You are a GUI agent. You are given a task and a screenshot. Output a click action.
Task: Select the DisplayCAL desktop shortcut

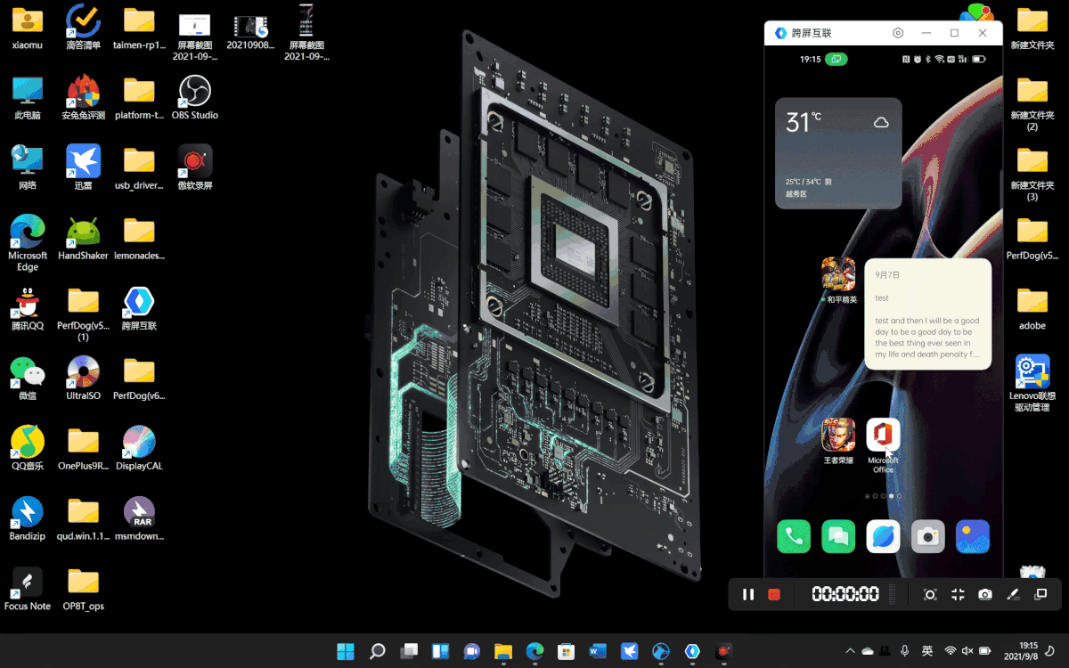tap(139, 449)
